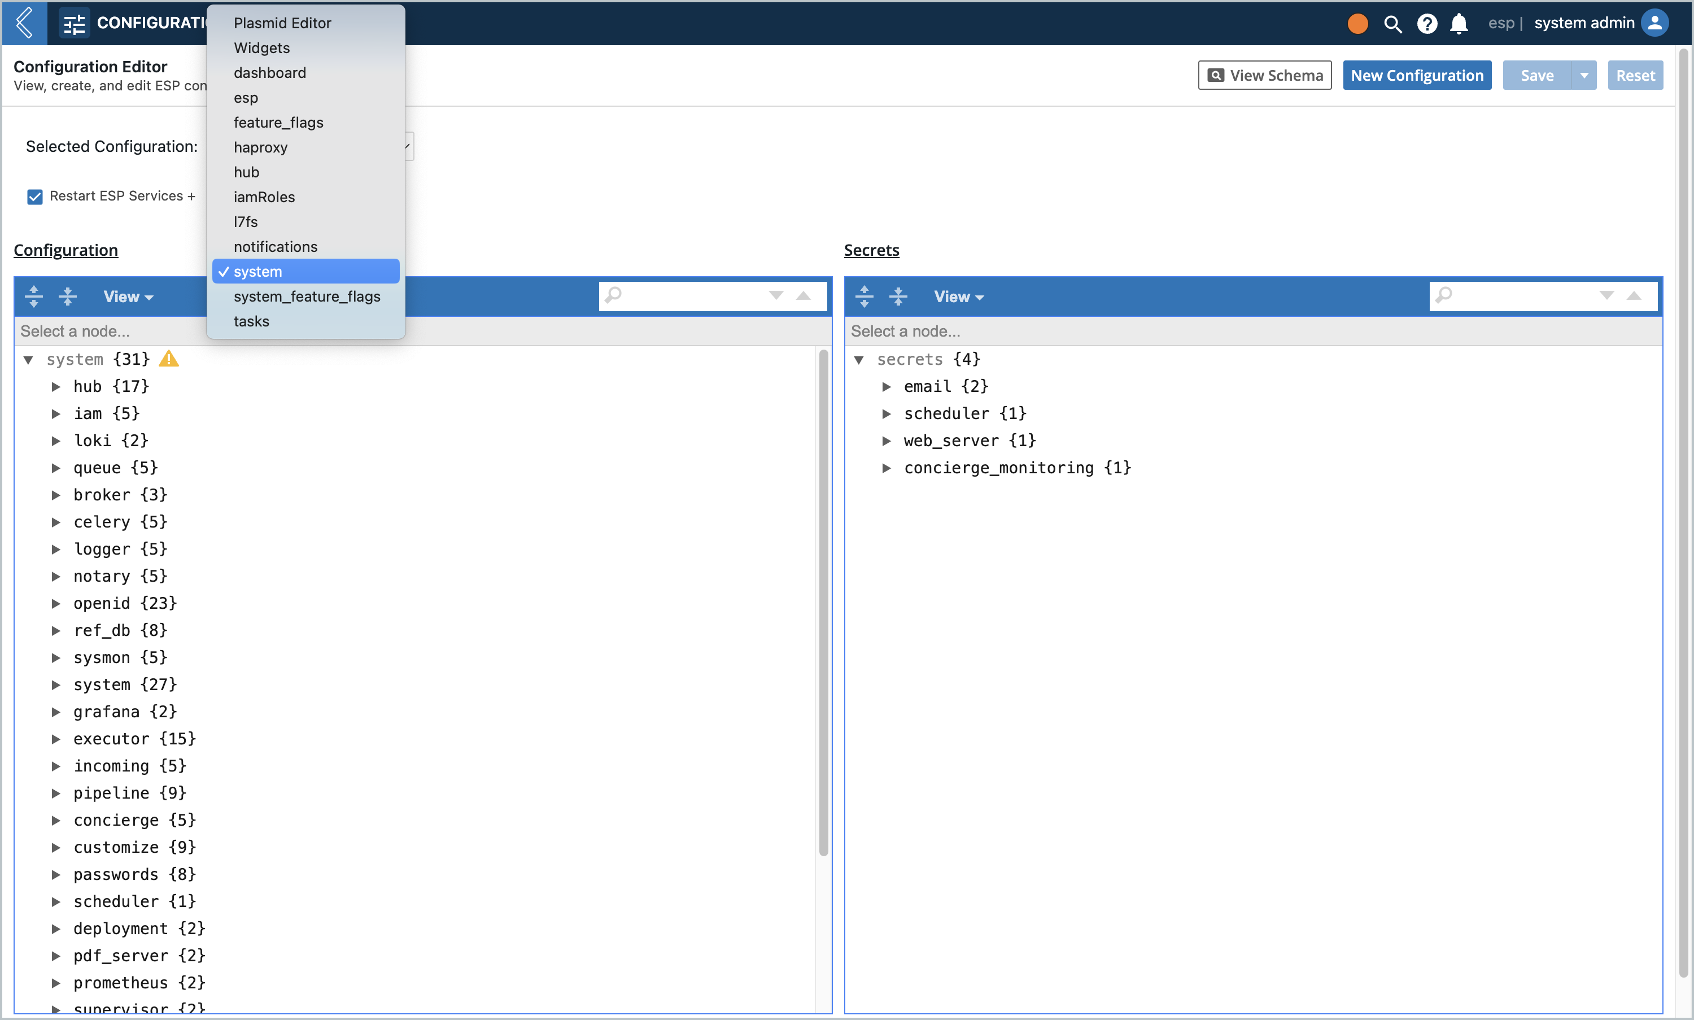
Task: Choose system_feature_flags option
Action: (306, 297)
